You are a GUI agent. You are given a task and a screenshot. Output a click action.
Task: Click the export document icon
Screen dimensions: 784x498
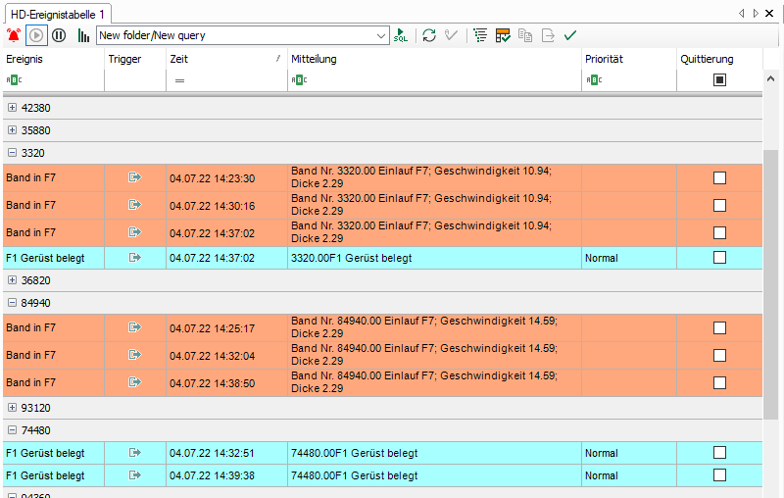(548, 35)
